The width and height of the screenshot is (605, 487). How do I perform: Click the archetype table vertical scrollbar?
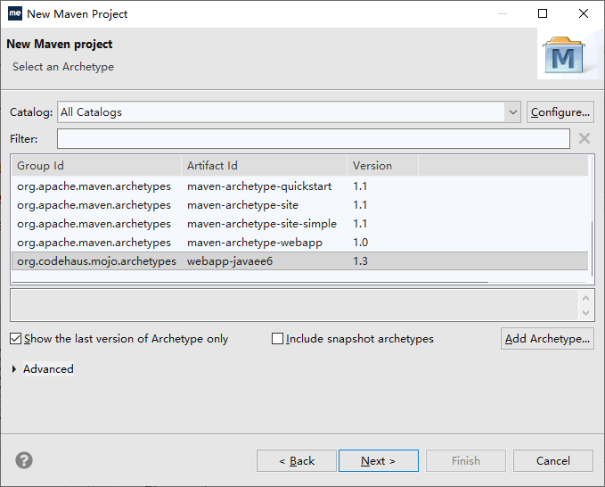(x=592, y=249)
